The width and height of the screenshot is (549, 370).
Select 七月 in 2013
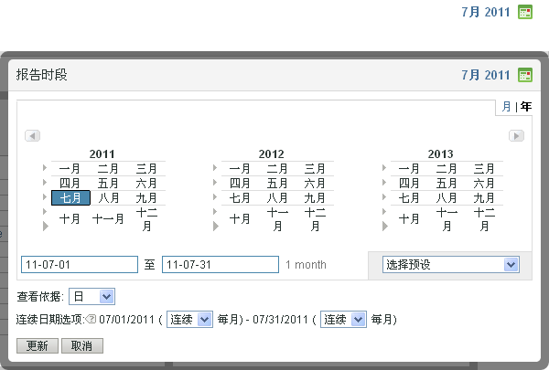409,198
